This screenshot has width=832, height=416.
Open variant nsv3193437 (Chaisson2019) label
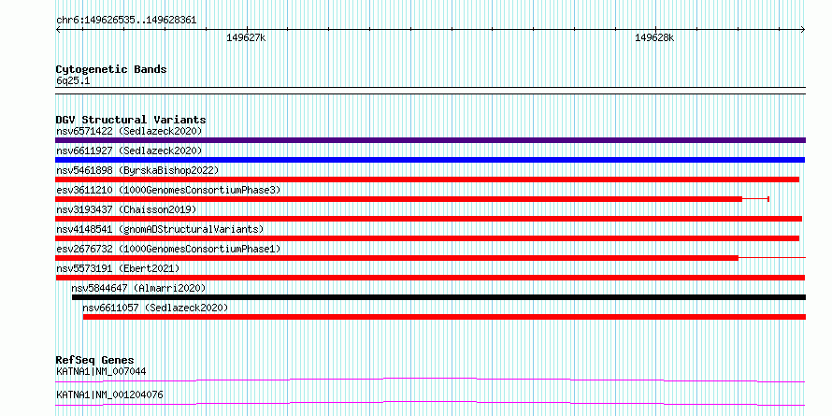pyautogui.click(x=126, y=209)
